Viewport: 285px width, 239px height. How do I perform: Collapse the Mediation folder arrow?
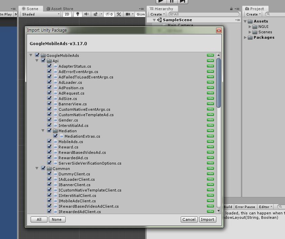coord(43,131)
